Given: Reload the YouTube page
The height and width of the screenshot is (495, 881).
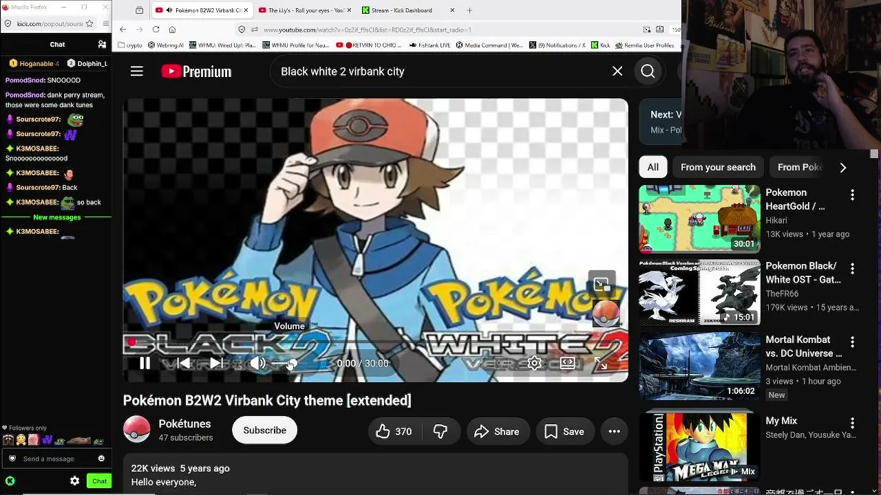Looking at the screenshot, I should pos(156,30).
